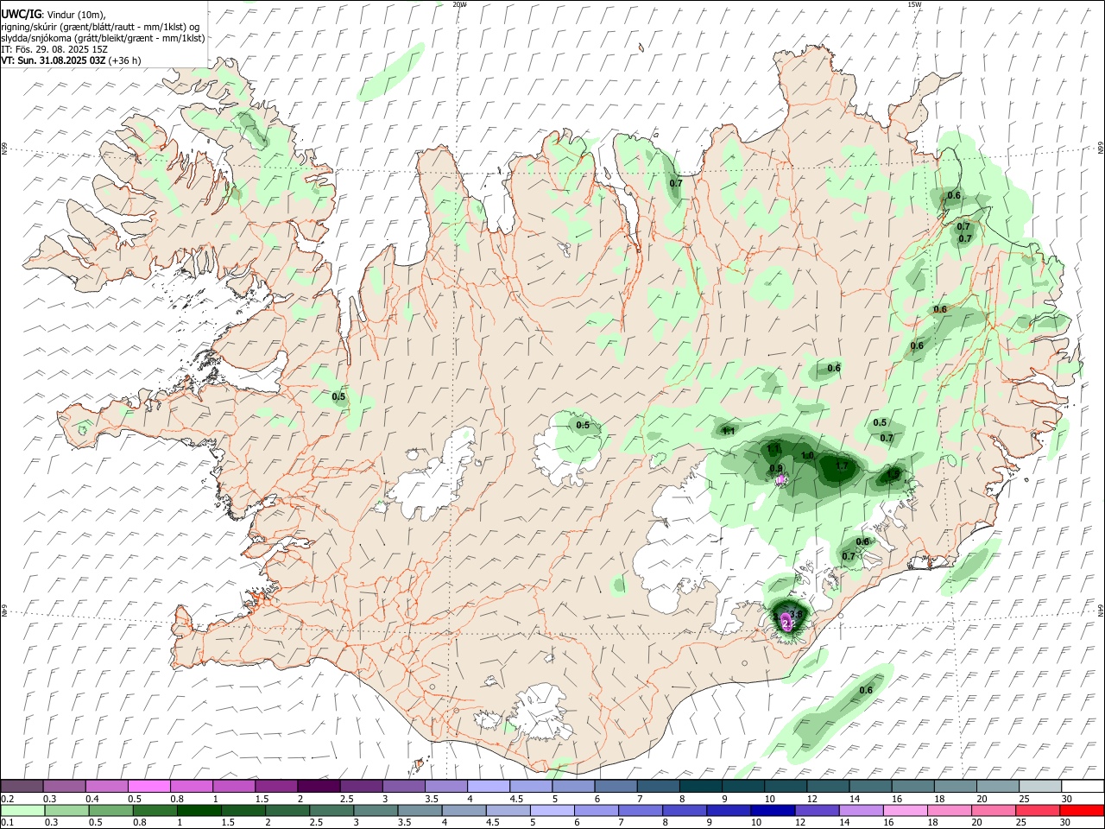The image size is (1105, 829).
Task: Pick the grey-green 2.5 swatch in lower legend row
Action: (331, 811)
